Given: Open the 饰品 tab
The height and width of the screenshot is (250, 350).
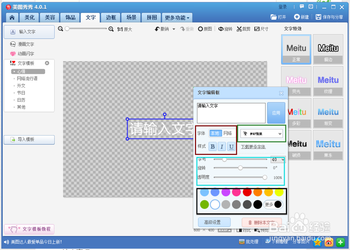Looking at the screenshot, I should coord(70,18).
